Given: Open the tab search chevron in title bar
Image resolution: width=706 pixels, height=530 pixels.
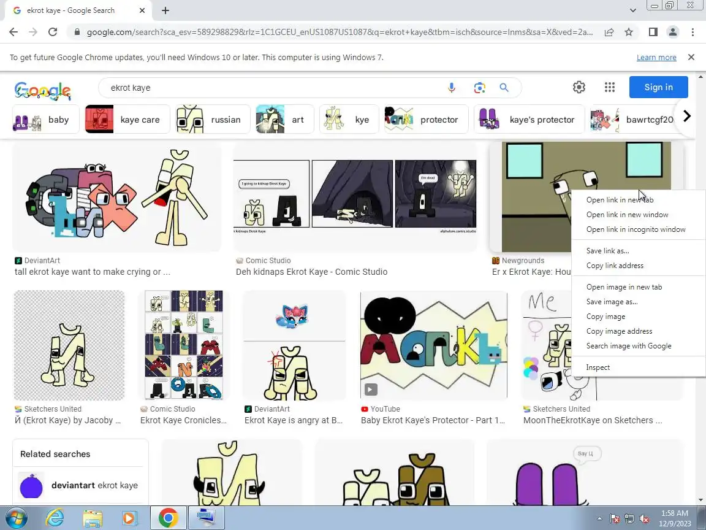Looking at the screenshot, I should (x=632, y=10).
